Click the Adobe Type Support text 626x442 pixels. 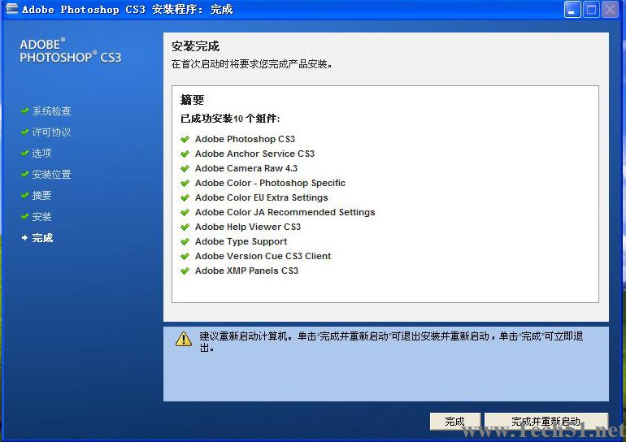pos(241,242)
